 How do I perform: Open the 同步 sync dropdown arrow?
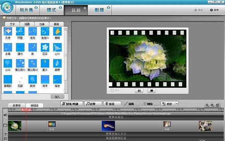(177, 104)
